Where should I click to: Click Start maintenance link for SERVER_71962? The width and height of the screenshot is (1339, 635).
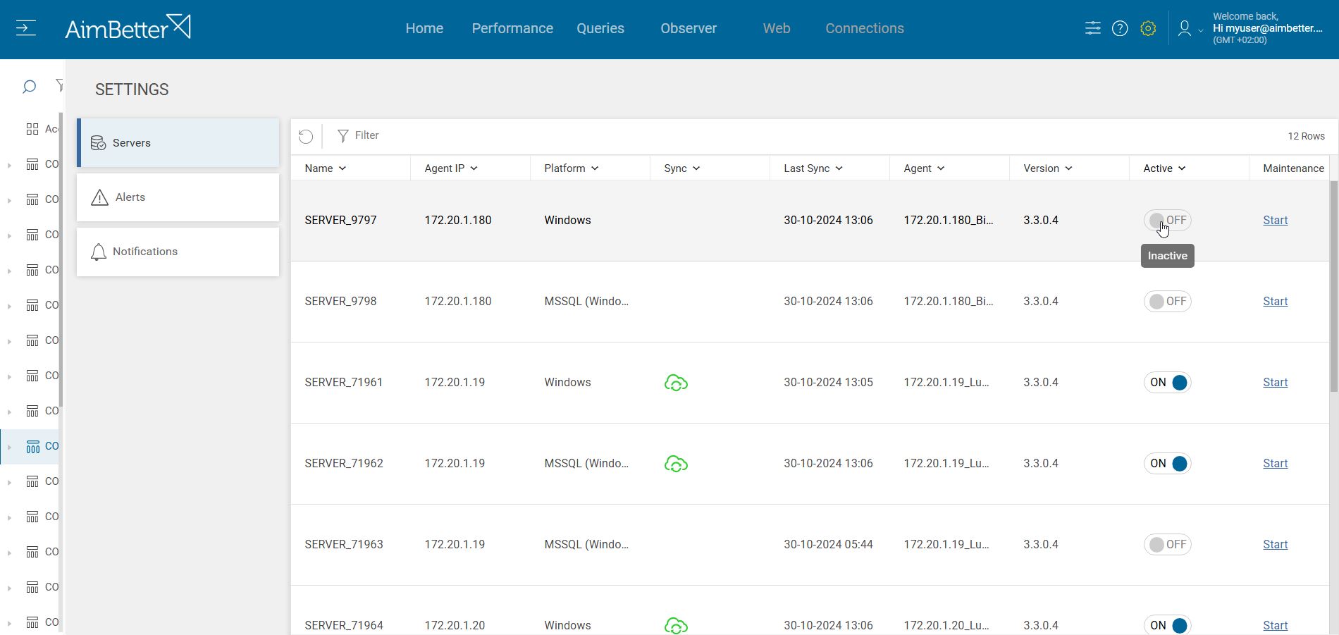[x=1275, y=464]
